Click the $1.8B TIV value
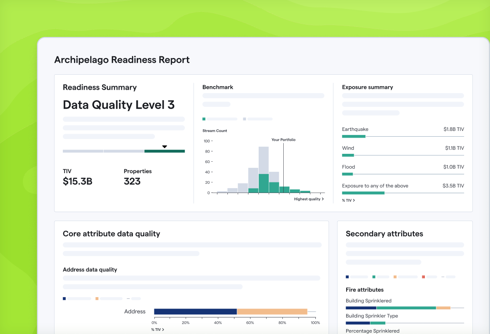 pyautogui.click(x=454, y=129)
